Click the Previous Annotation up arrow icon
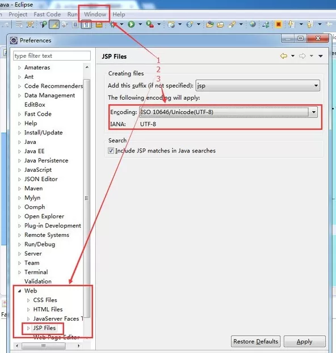The height and width of the screenshot is (353, 336). click(x=310, y=24)
